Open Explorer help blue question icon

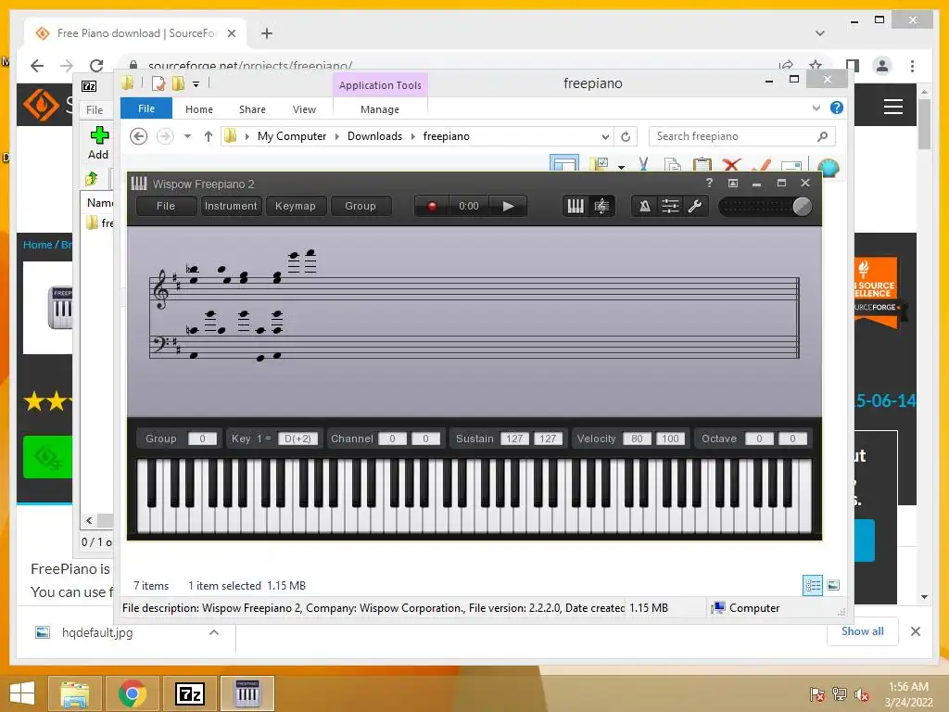pos(837,108)
